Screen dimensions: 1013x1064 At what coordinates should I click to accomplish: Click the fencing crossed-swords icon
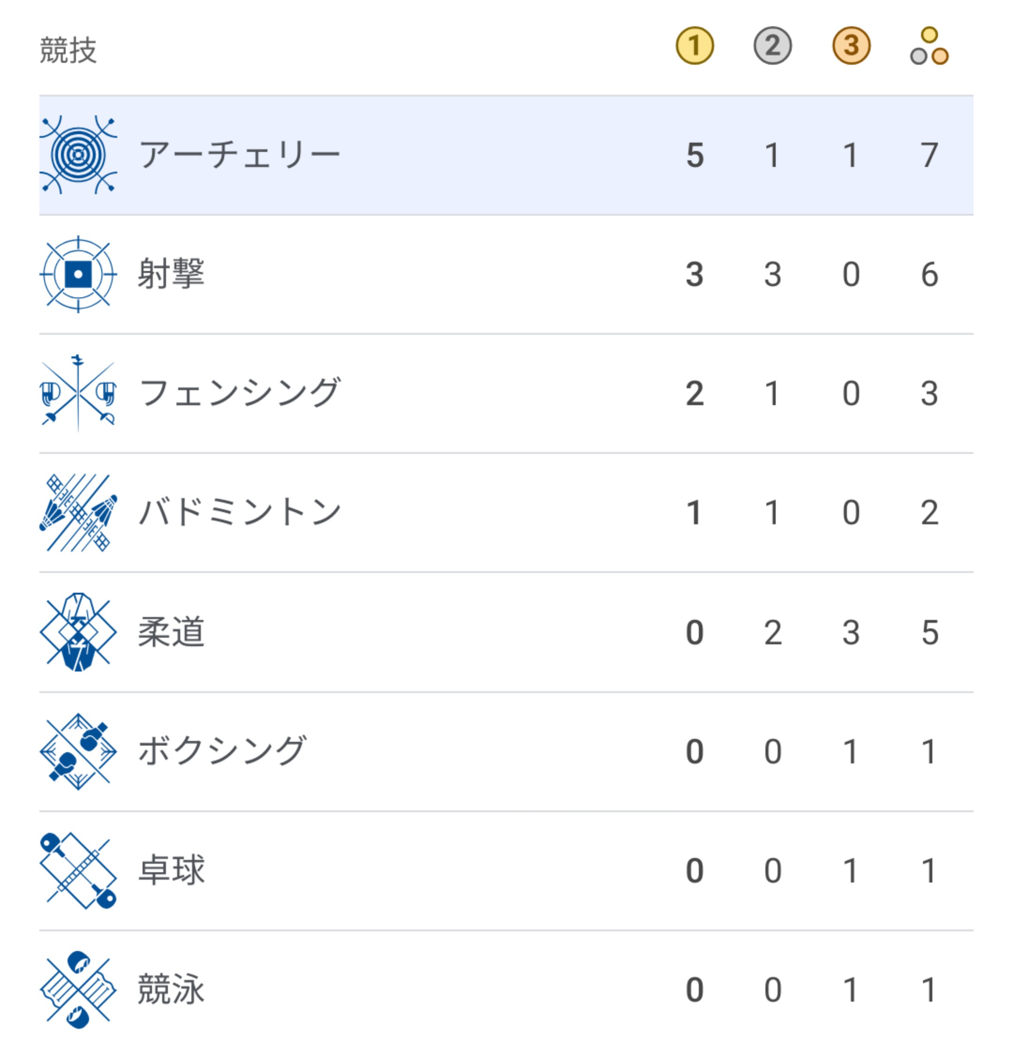click(78, 393)
